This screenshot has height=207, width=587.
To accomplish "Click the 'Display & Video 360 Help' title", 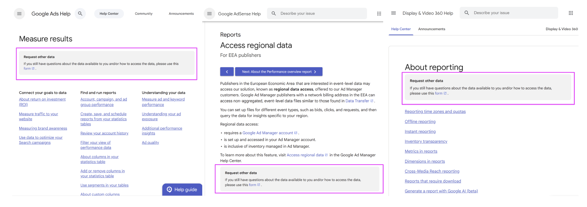I will [428, 13].
